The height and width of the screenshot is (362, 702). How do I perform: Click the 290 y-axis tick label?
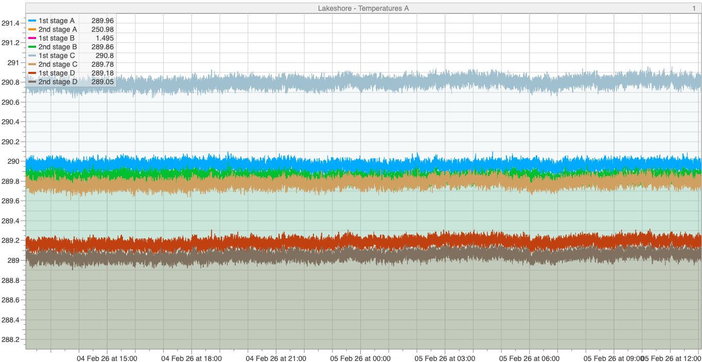pyautogui.click(x=13, y=161)
